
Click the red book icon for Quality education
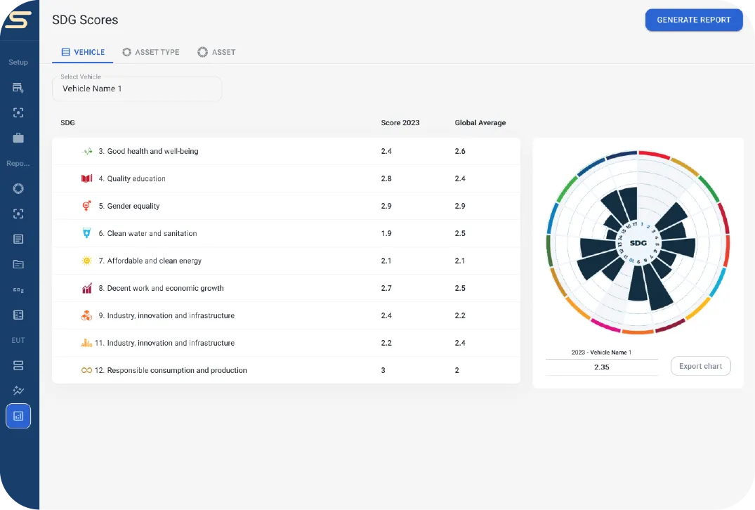click(86, 178)
